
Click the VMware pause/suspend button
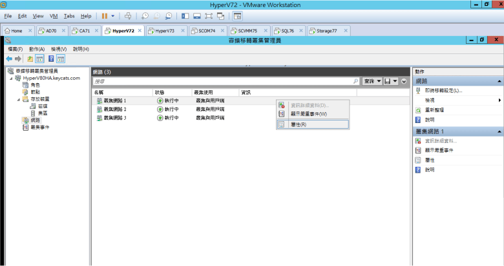point(103,15)
